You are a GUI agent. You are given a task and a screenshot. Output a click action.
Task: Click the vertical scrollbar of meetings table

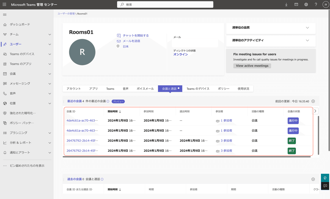click(318, 135)
